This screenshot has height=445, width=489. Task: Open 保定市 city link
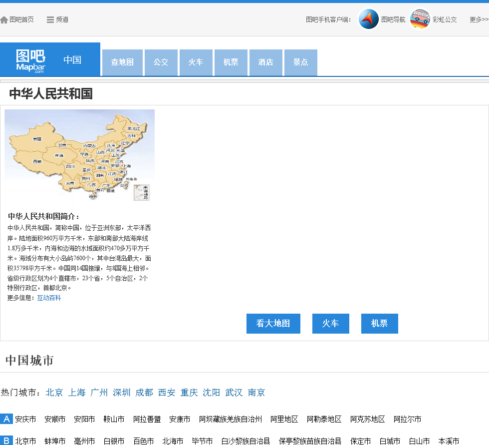click(360, 441)
